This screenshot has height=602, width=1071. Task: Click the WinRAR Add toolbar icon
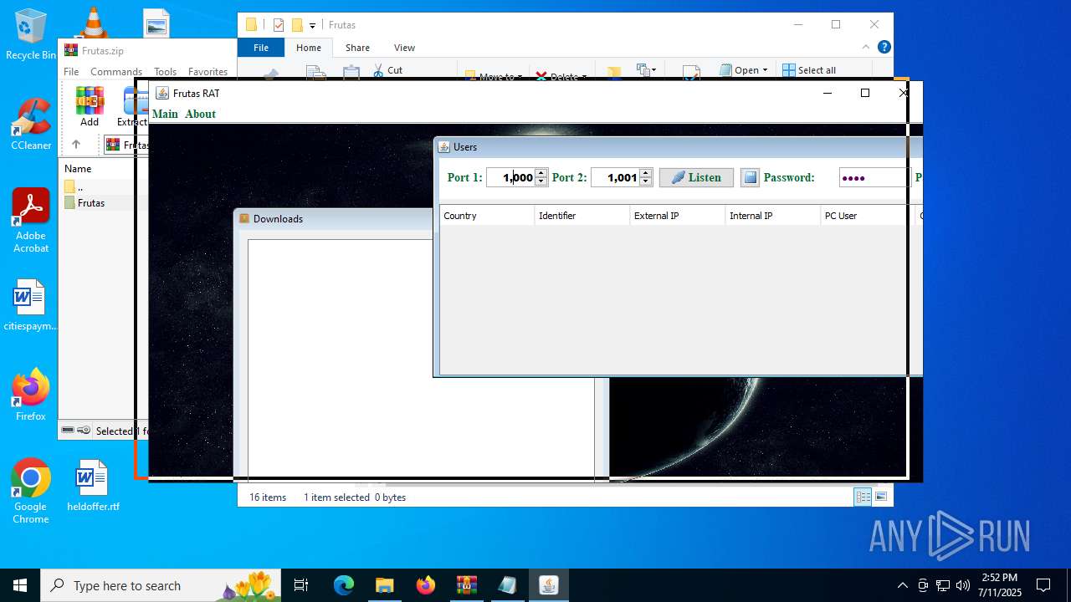tap(90, 106)
